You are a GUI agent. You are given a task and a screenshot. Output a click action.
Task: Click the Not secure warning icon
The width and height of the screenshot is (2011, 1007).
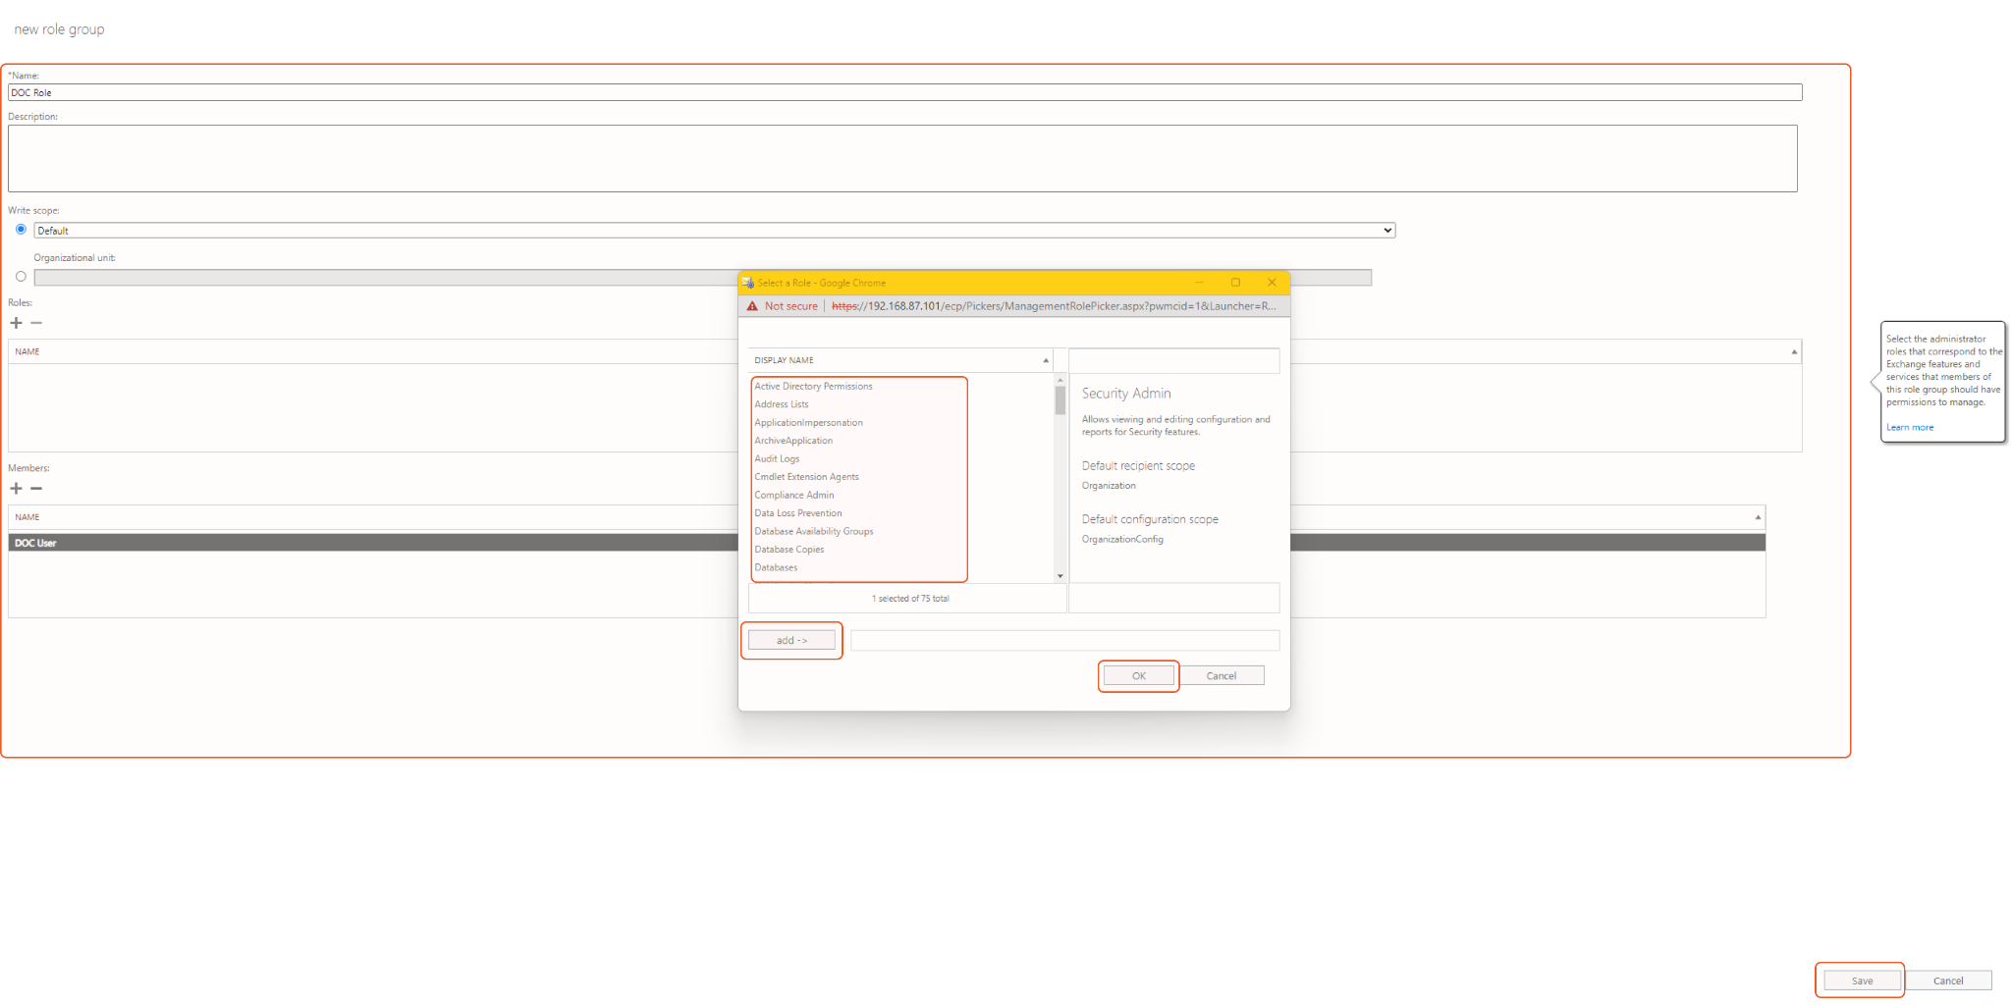click(x=753, y=306)
